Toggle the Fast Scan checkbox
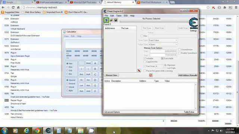The image size is (239, 134). point(145,66)
